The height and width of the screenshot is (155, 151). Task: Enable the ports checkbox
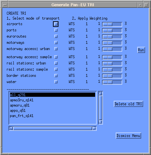click(56, 30)
